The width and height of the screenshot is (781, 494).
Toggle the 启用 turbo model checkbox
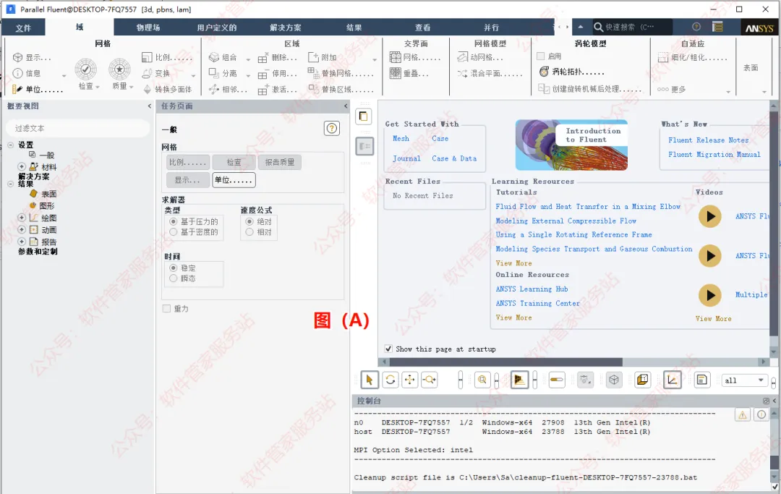(x=540, y=56)
